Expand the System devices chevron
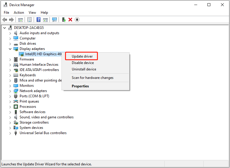230x168 pixels. click(10, 128)
